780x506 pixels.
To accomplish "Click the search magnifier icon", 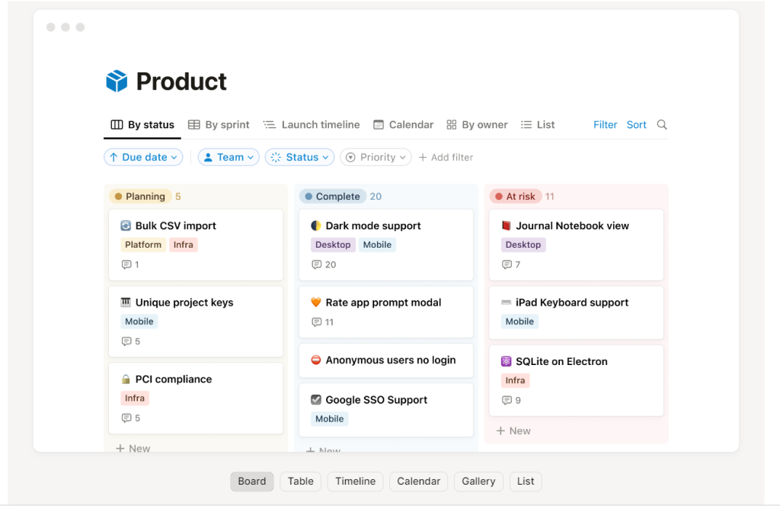I will [662, 125].
